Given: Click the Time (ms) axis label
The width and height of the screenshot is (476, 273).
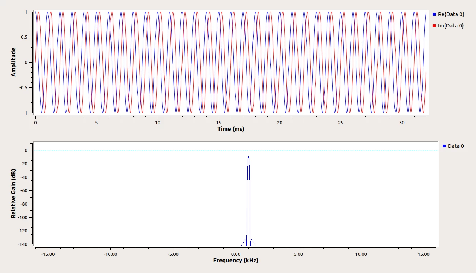Looking at the screenshot, I should coord(230,129).
